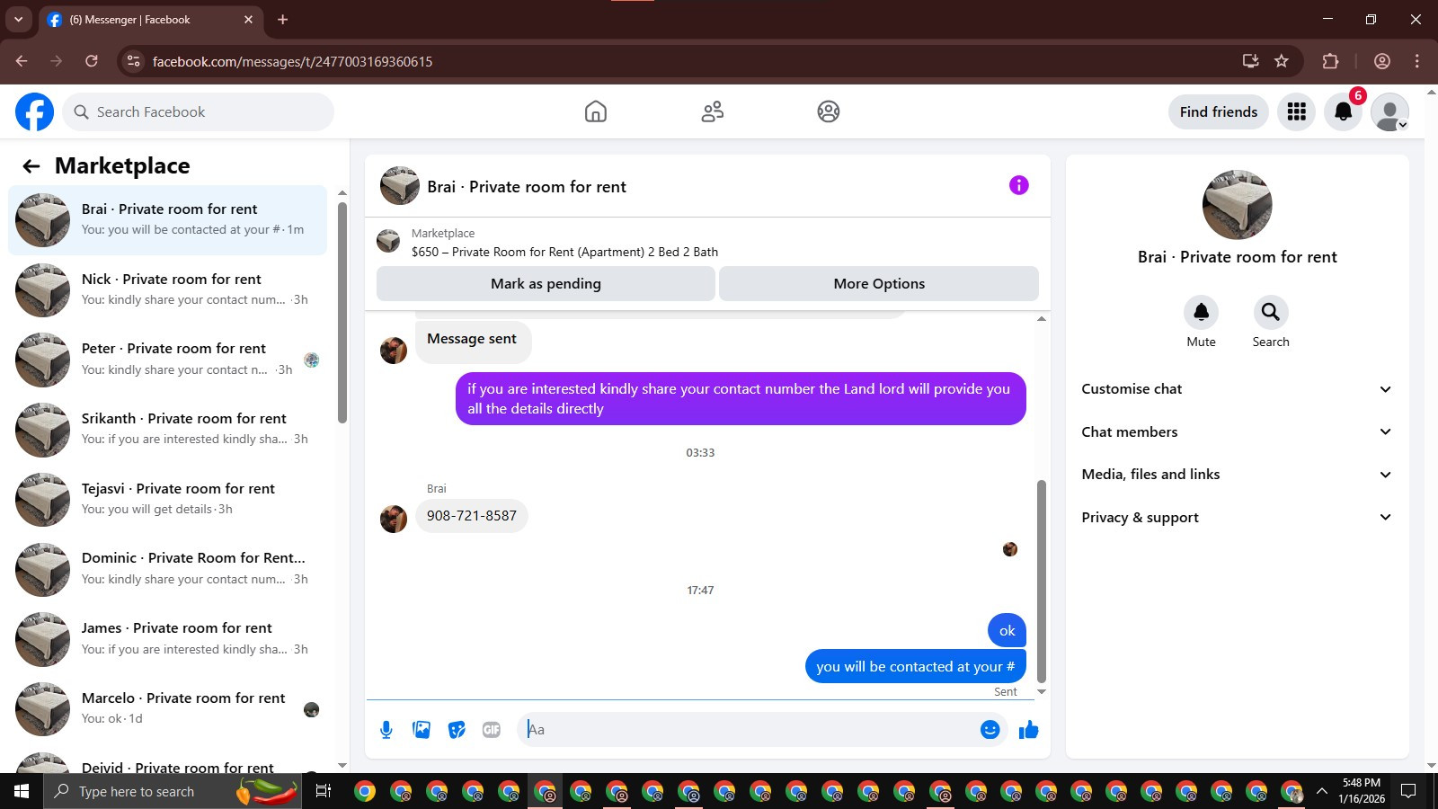Open the browser extensions puzzle icon
This screenshot has height=809, width=1438.
pos(1330,61)
